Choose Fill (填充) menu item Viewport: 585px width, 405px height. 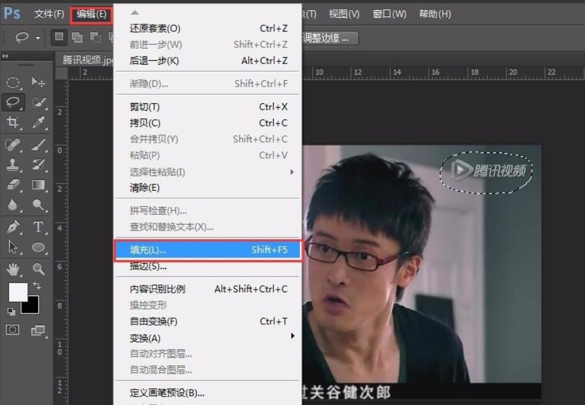pyautogui.click(x=208, y=250)
